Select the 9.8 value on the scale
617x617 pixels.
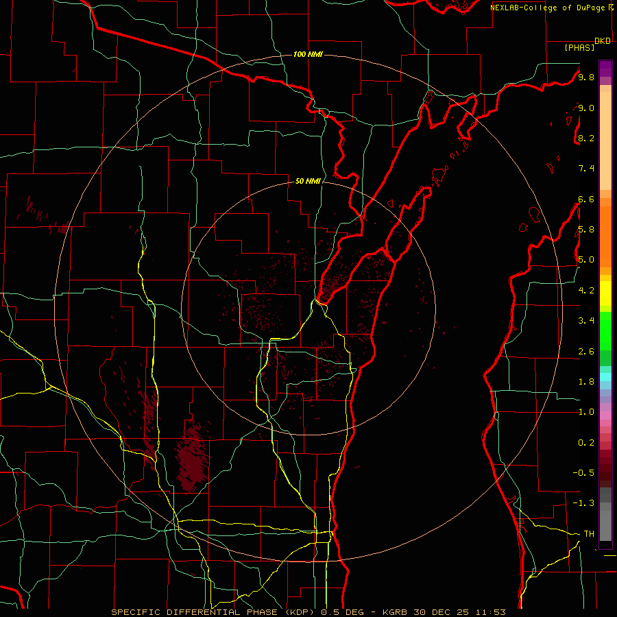coord(586,77)
